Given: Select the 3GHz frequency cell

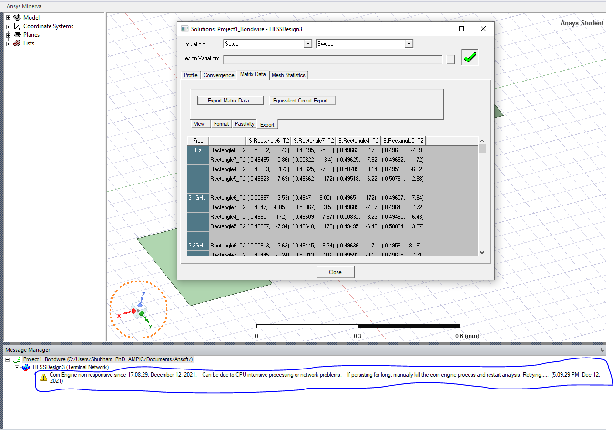Looking at the screenshot, I should 198,150.
